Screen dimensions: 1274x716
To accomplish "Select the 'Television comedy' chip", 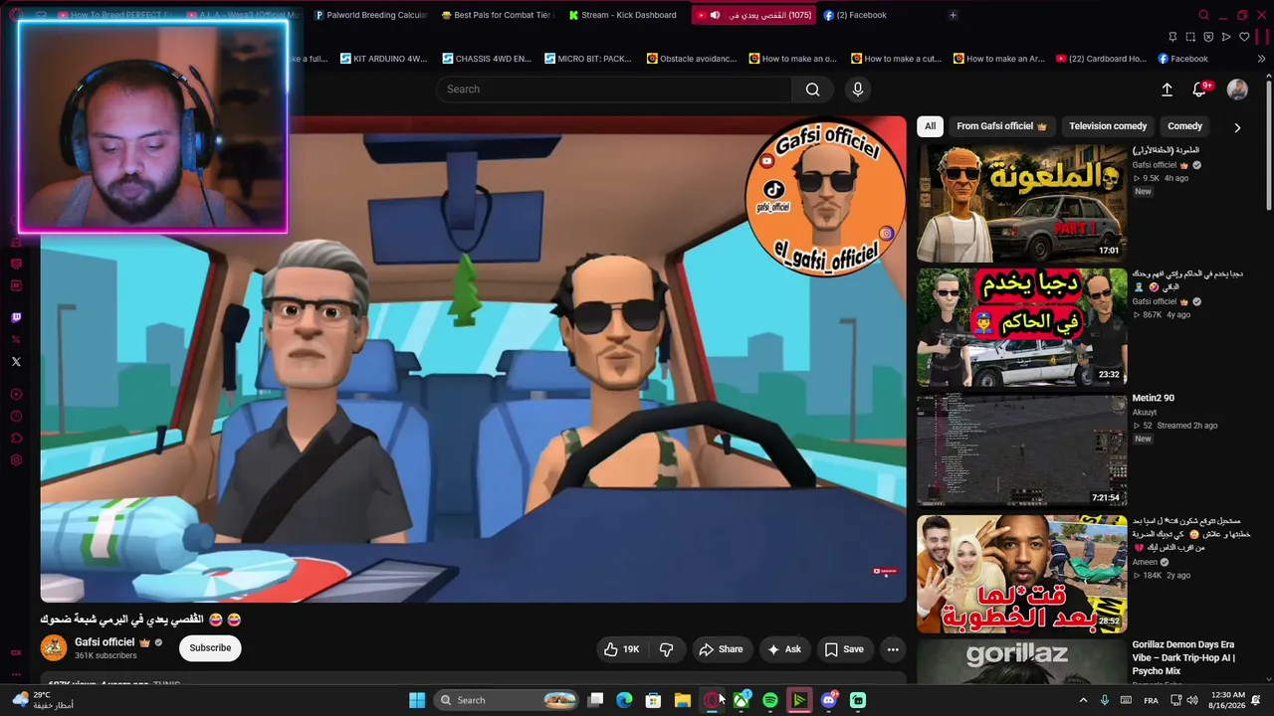I will pos(1108,126).
